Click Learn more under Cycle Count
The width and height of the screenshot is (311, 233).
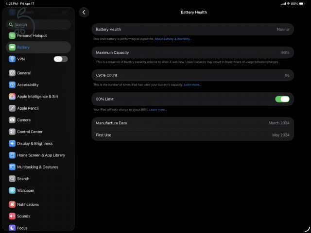point(192,85)
